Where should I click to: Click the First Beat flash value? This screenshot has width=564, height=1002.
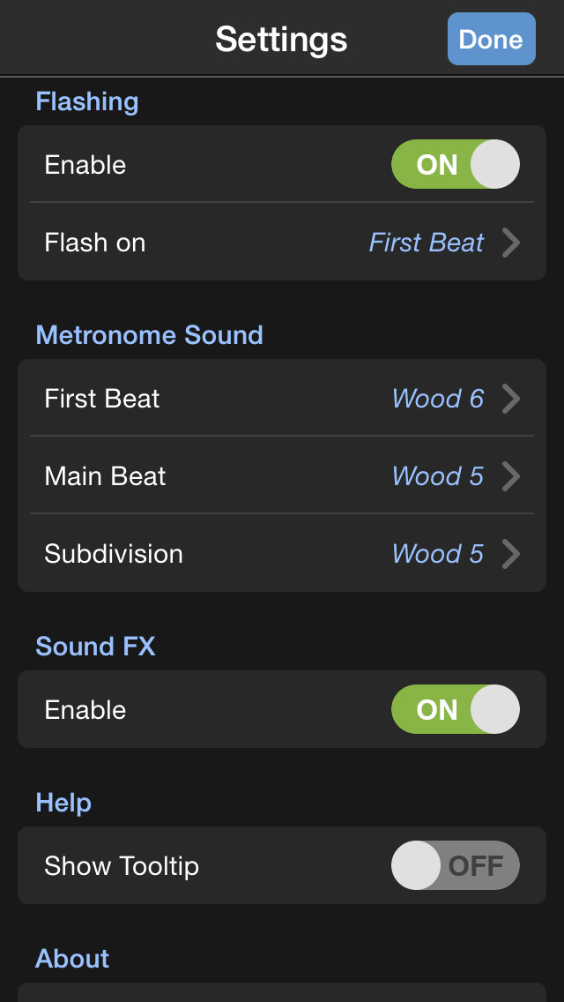click(427, 243)
